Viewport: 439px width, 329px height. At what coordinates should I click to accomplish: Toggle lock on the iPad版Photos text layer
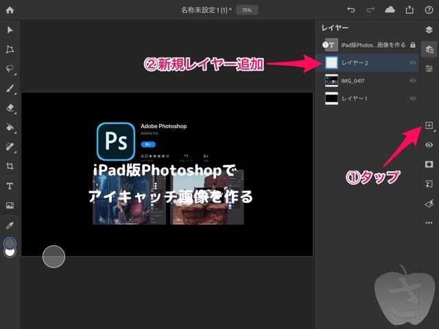413,45
